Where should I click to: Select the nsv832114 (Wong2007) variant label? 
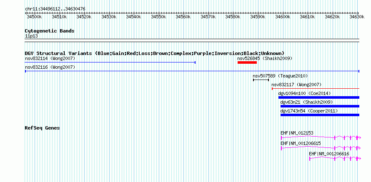(x=50, y=58)
